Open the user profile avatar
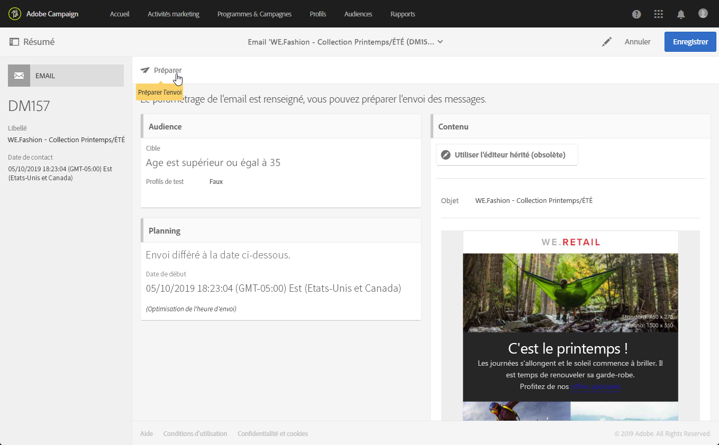This screenshot has height=445, width=719. (x=703, y=13)
